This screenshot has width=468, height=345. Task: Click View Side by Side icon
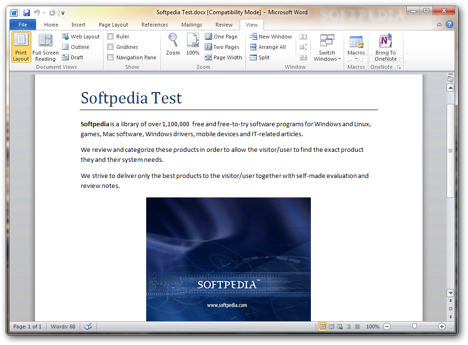click(303, 37)
